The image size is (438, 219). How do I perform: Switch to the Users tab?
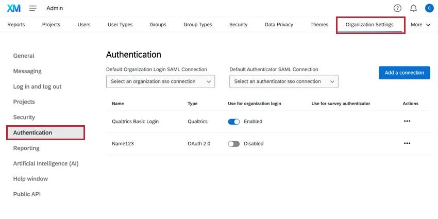(84, 25)
